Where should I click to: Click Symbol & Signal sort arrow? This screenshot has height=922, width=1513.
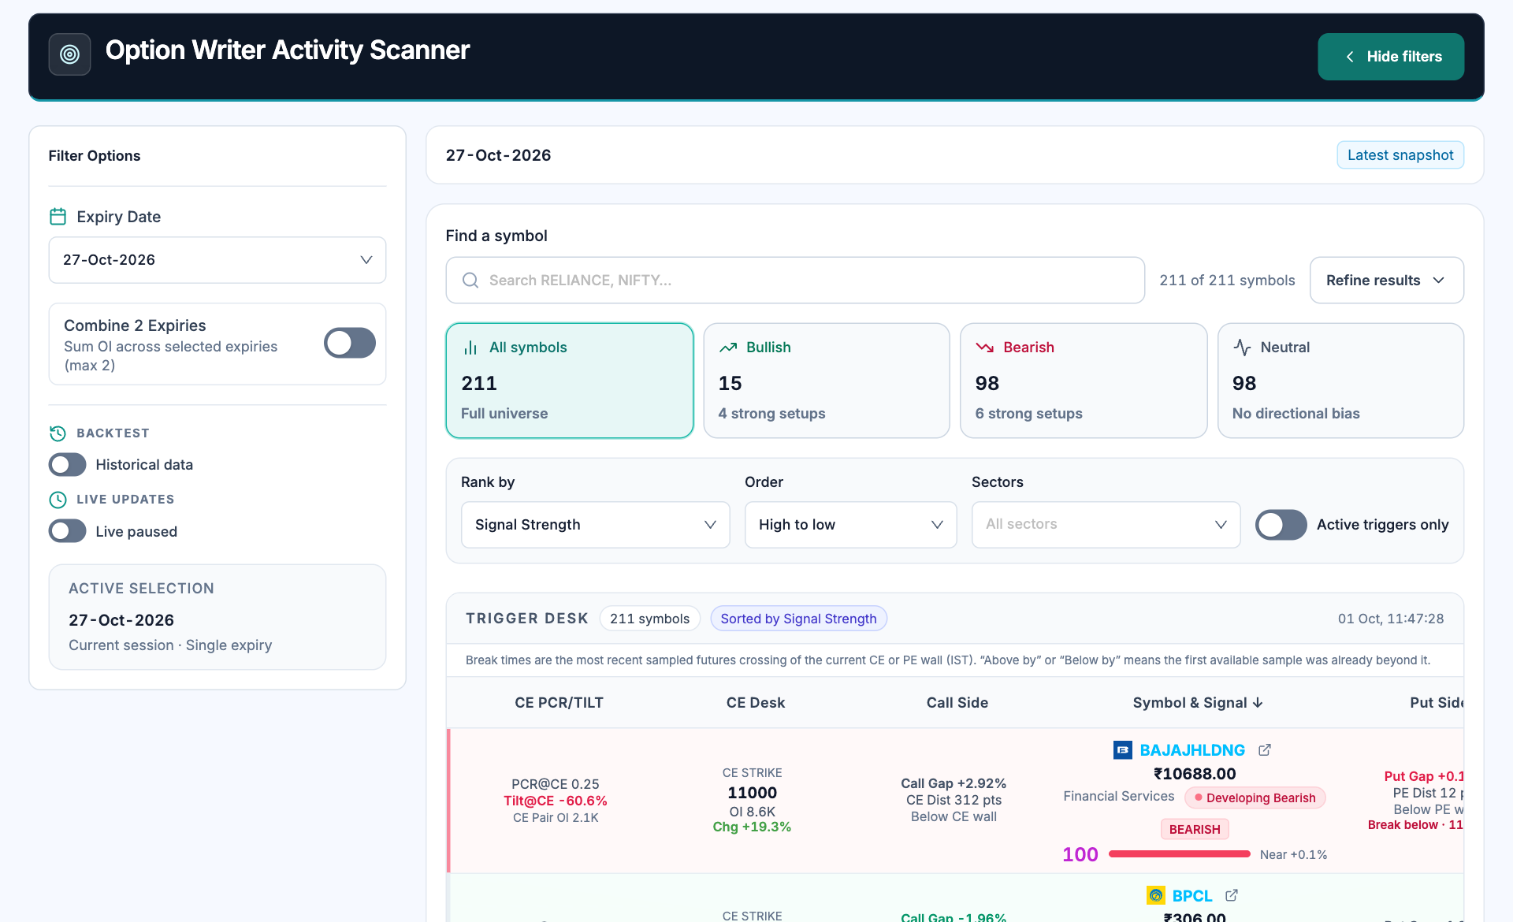click(1258, 703)
